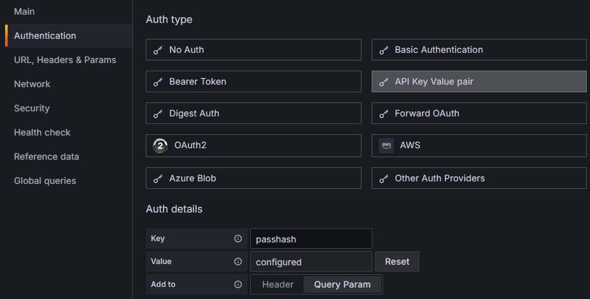Click key icon on No Auth option
The width and height of the screenshot is (590, 299).
(x=158, y=50)
